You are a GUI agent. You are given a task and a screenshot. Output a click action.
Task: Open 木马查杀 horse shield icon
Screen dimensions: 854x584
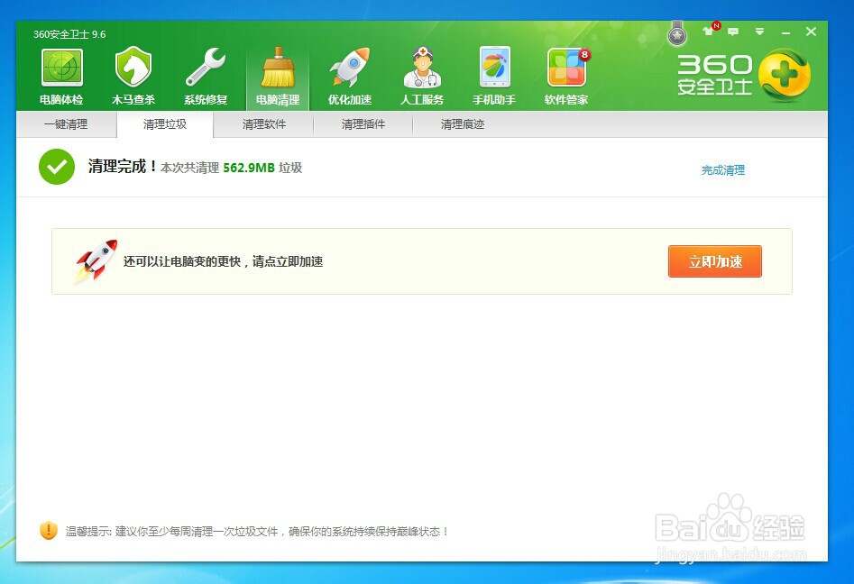[x=133, y=67]
